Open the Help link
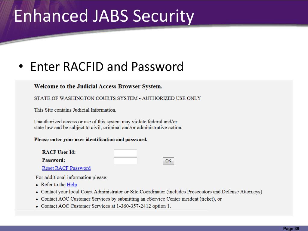 point(72,185)
